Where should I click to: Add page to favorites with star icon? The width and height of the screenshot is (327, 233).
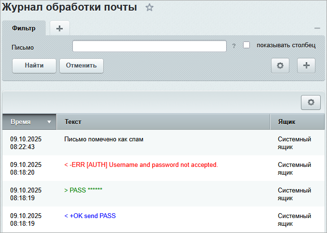(x=150, y=7)
